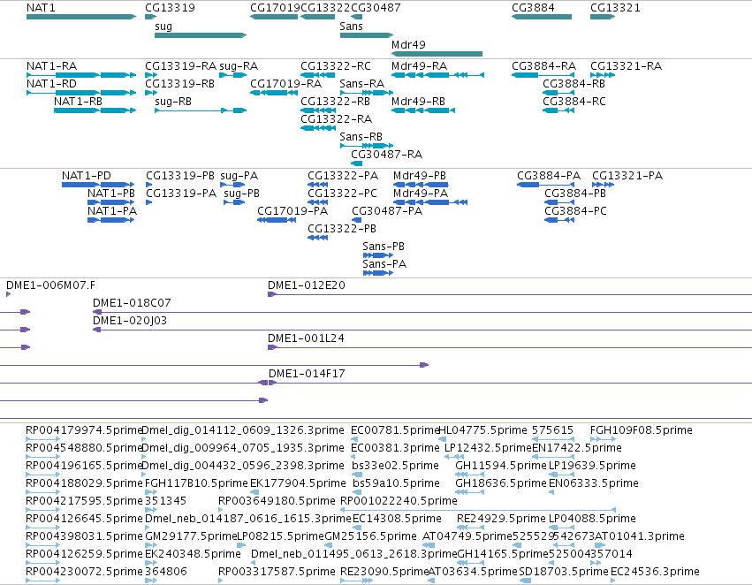Click transcript NAT1-RB

click(x=78, y=102)
